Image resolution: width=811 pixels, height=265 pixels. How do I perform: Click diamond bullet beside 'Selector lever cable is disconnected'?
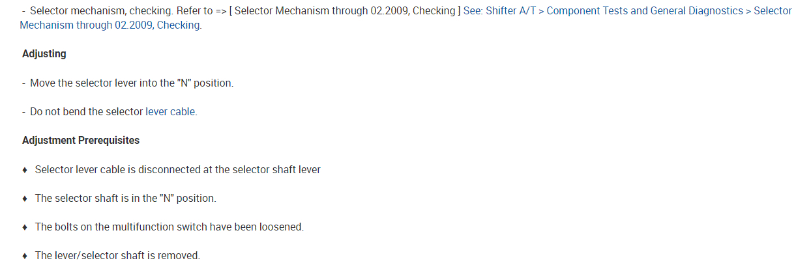pos(25,170)
